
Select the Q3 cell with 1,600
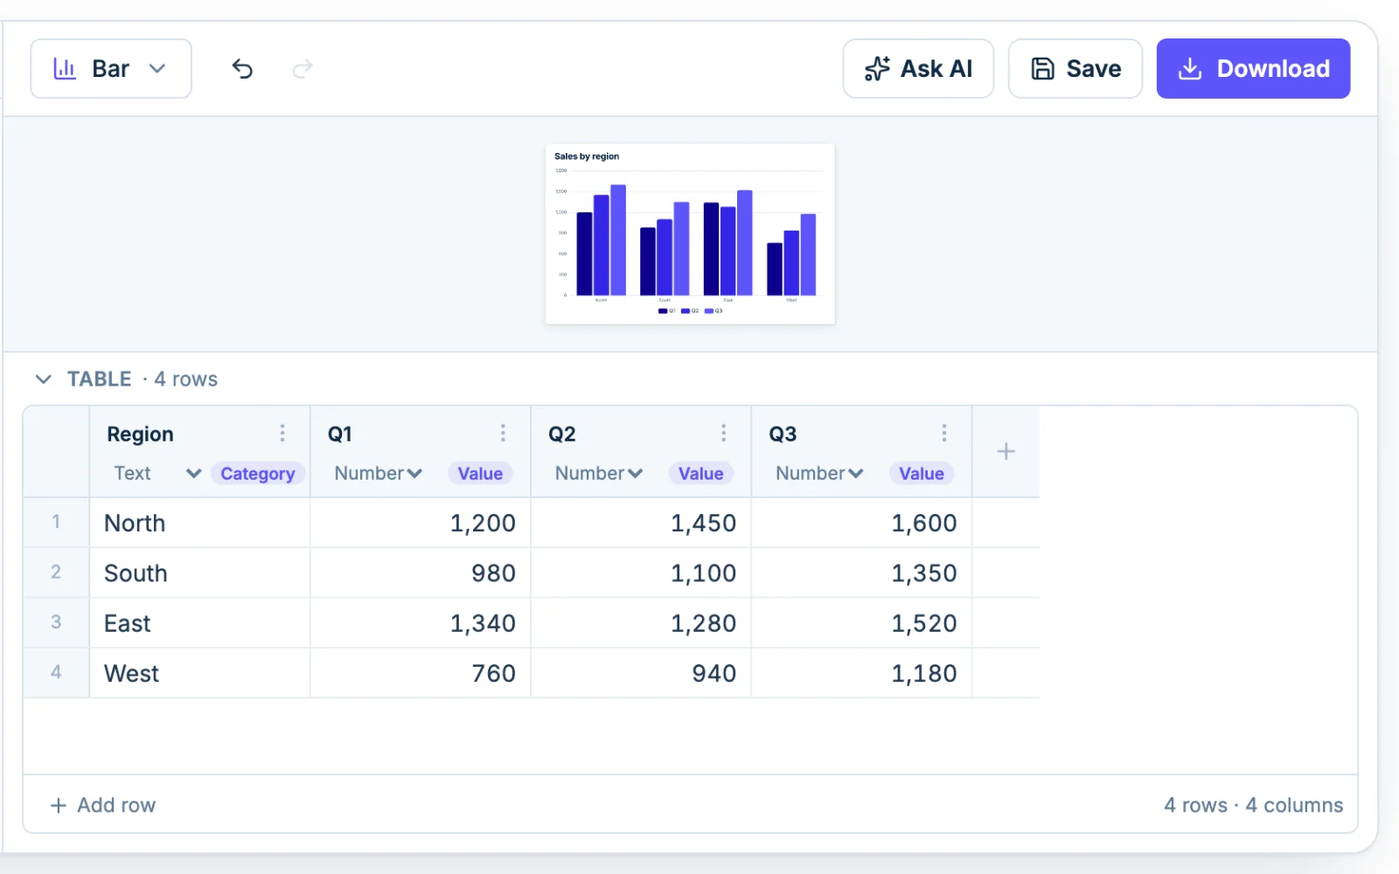[862, 523]
